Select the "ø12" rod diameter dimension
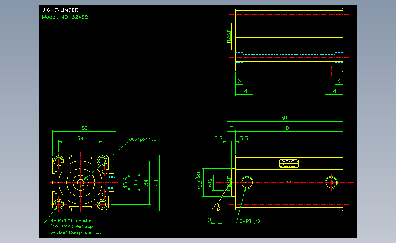 [x=210, y=182]
